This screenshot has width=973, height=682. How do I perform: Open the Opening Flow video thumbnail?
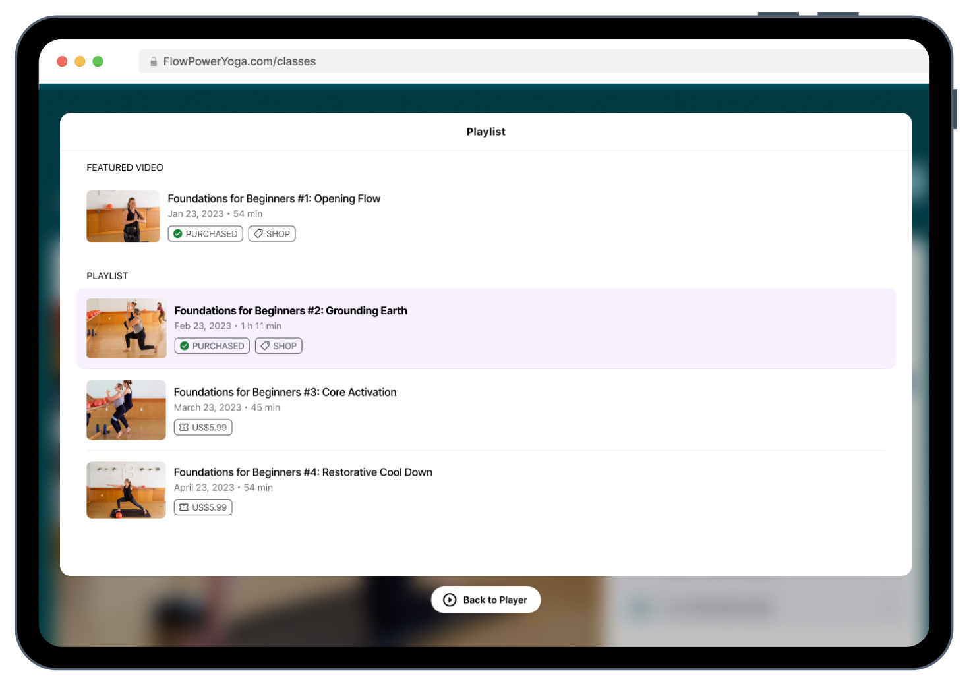[x=123, y=216]
